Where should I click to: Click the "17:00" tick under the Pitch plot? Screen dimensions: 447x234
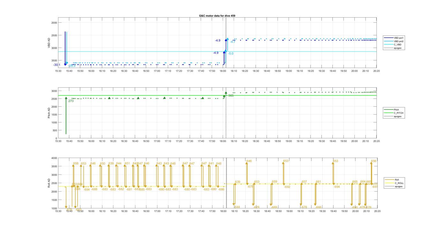[157, 141]
